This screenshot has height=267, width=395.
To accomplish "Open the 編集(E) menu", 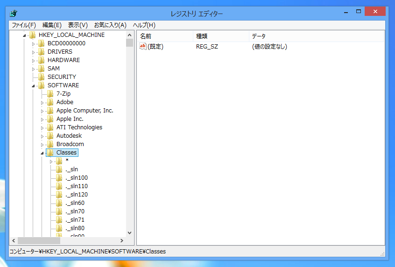I will pyautogui.click(x=52, y=25).
